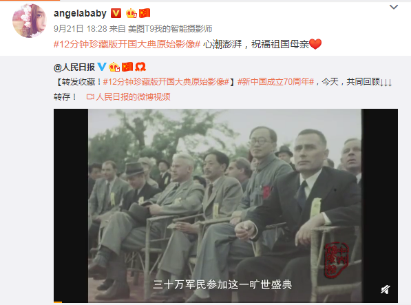Click the flag icon beside 人民日报
Image resolution: width=411 pixels, height=305 pixels.
pyautogui.click(x=127, y=67)
